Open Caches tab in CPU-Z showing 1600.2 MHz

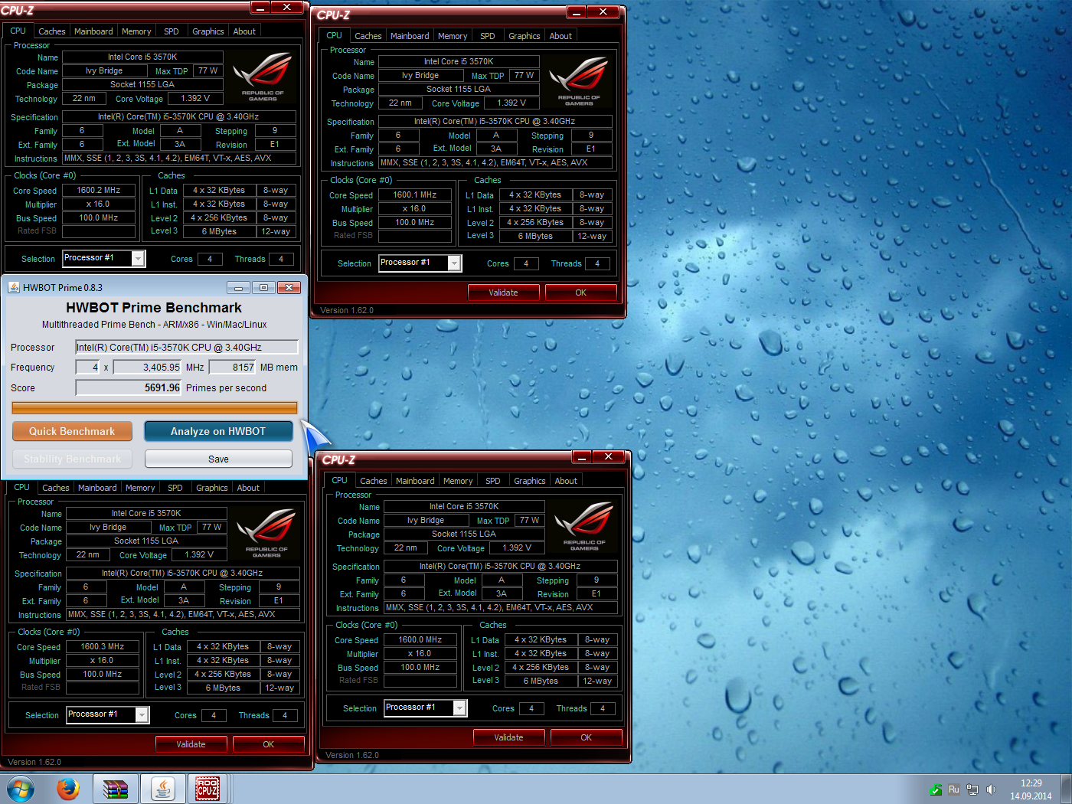click(x=52, y=31)
